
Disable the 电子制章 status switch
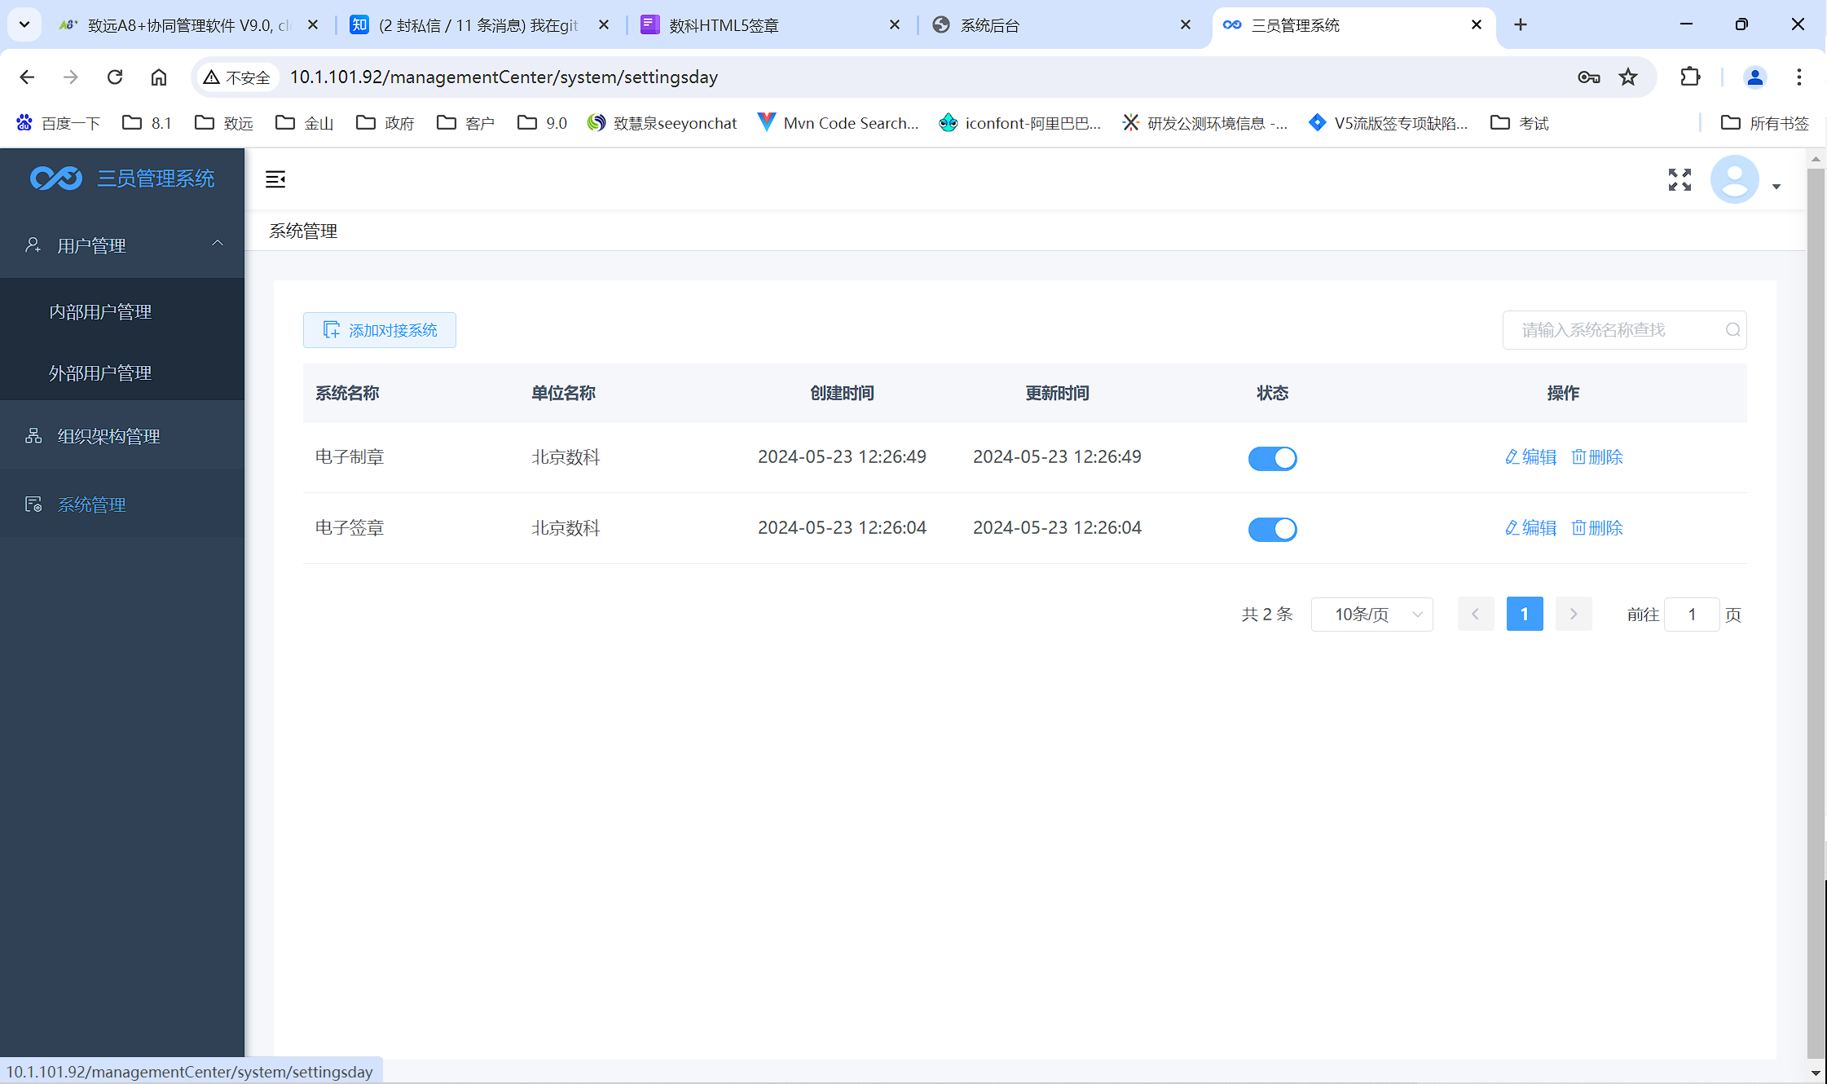[1272, 458]
